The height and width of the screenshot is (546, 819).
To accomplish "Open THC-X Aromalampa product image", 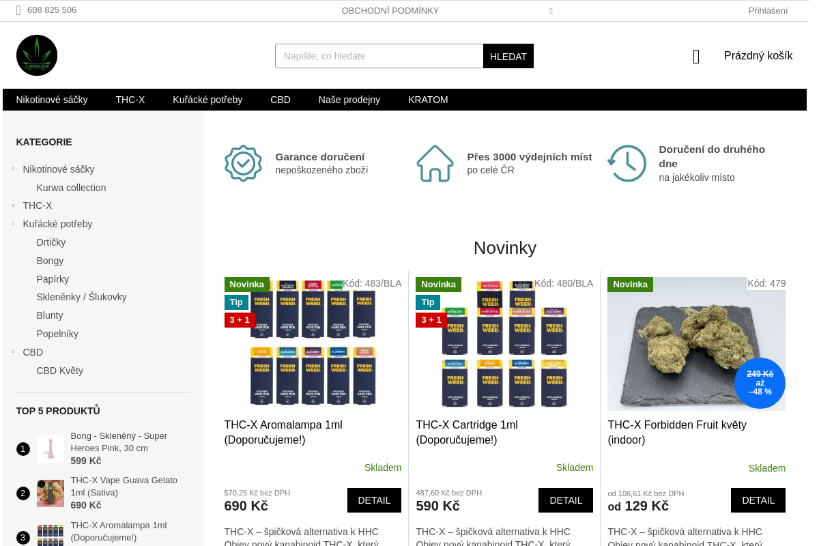I will click(313, 344).
